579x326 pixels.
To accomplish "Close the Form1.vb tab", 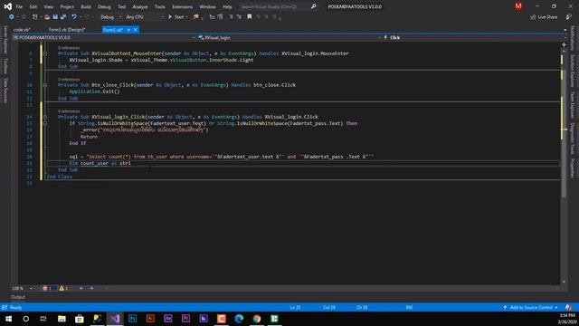I will (136, 30).
